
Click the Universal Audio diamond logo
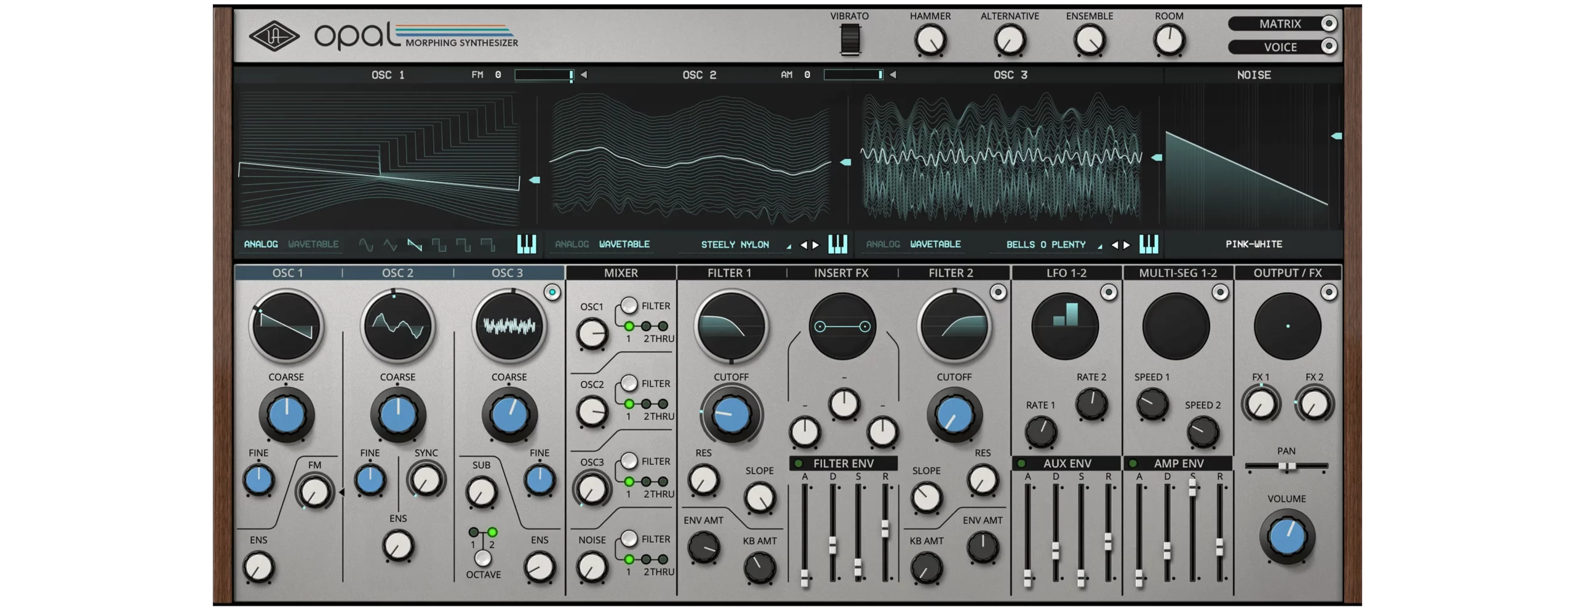point(274,37)
